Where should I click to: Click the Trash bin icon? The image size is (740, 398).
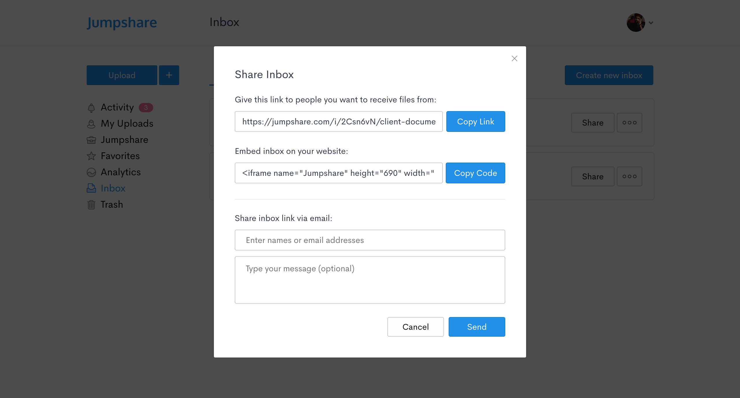(91, 205)
